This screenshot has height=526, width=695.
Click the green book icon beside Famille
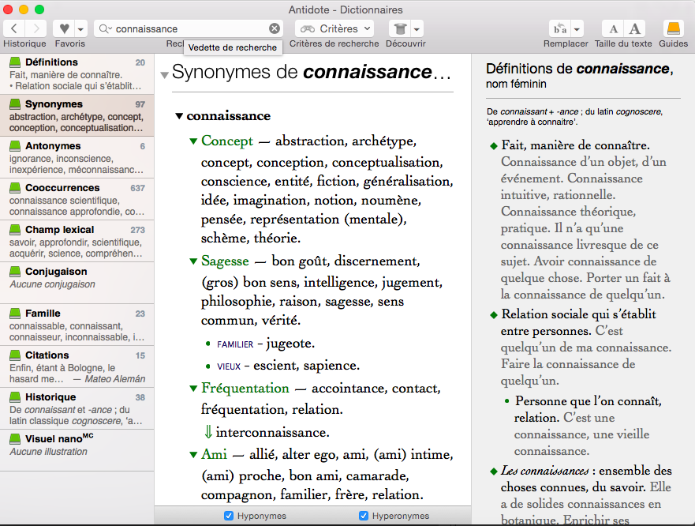pyautogui.click(x=15, y=313)
